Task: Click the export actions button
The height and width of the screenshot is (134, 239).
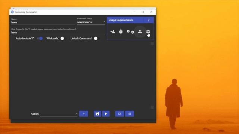Action: [119, 114]
